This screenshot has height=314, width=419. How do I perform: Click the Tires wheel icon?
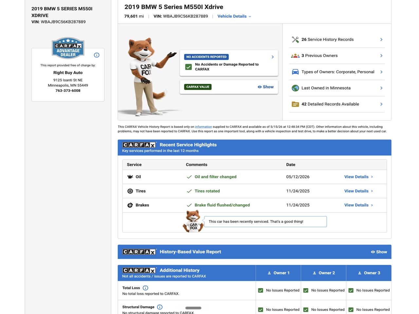pyautogui.click(x=130, y=191)
